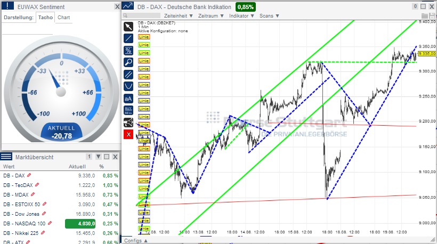The image size is (437, 244).
Task: Save configuration with the floppy disk icon
Action: (432, 16)
